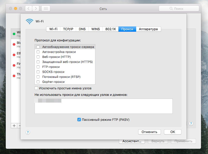Viewport: 208px width, 154px height.
Task: Select the red-dot FireWire service in sidebar
Action: click(x=16, y=65)
